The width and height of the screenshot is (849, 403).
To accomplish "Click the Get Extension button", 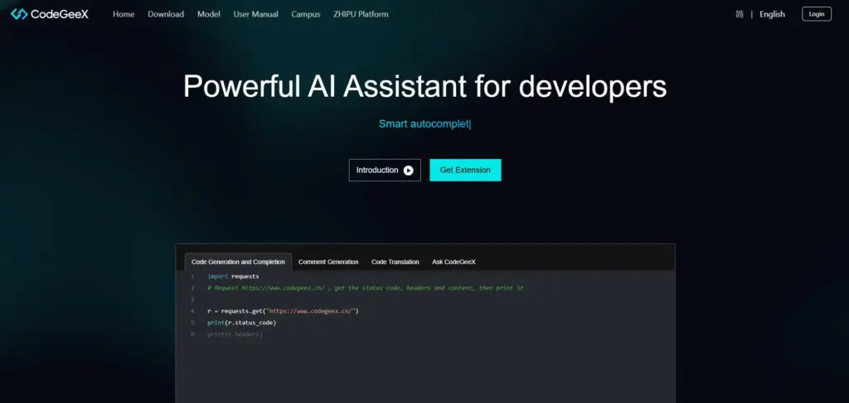I will [465, 170].
